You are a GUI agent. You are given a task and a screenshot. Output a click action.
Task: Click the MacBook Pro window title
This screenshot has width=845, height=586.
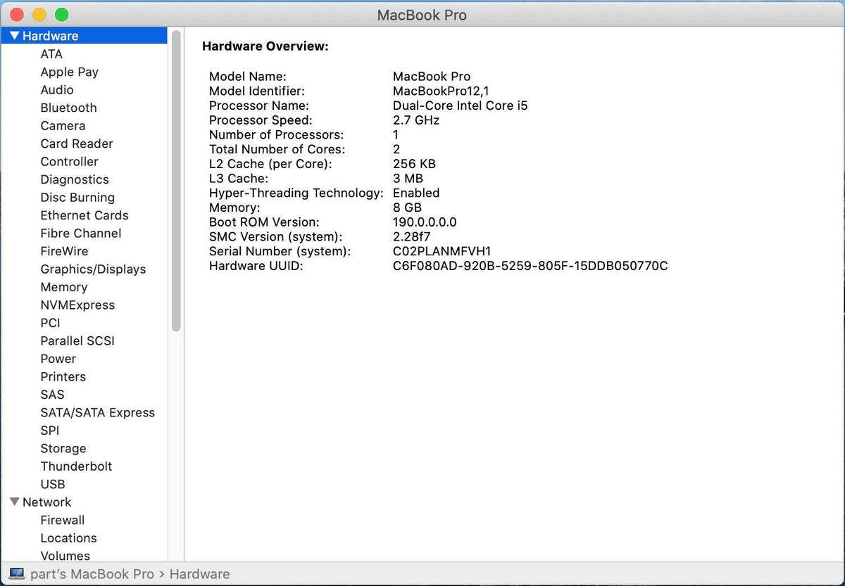[x=422, y=15]
